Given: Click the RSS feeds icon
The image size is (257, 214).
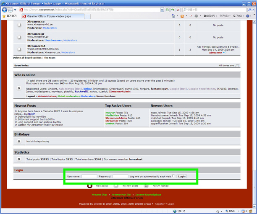Looking at the screenshot, I should (182, 16).
